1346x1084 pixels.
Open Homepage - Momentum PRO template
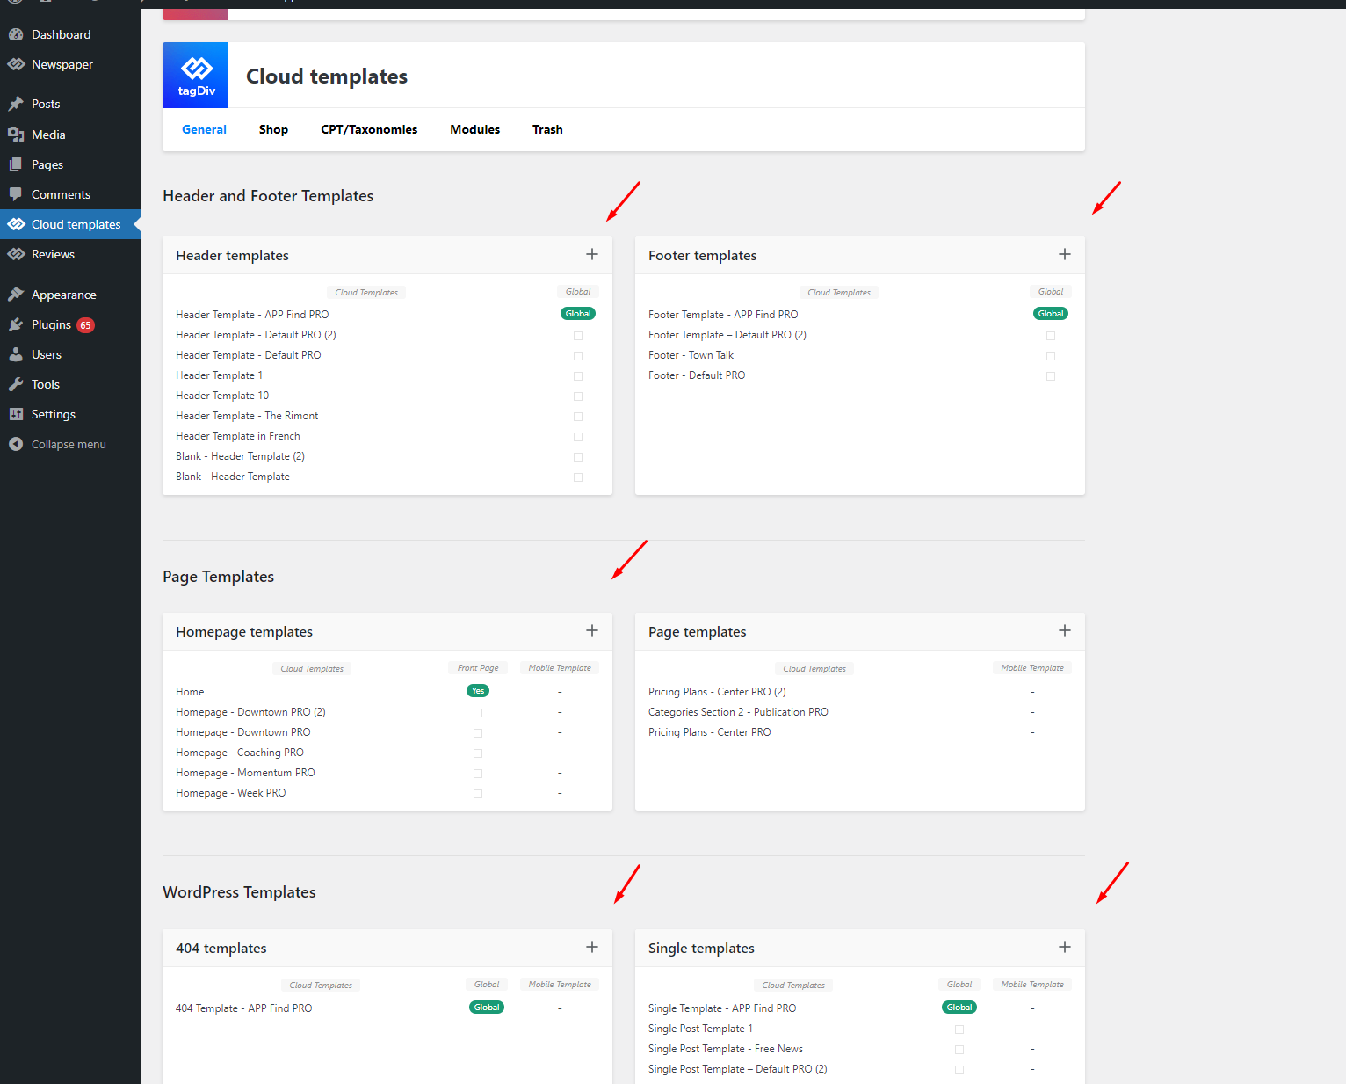pos(245,773)
